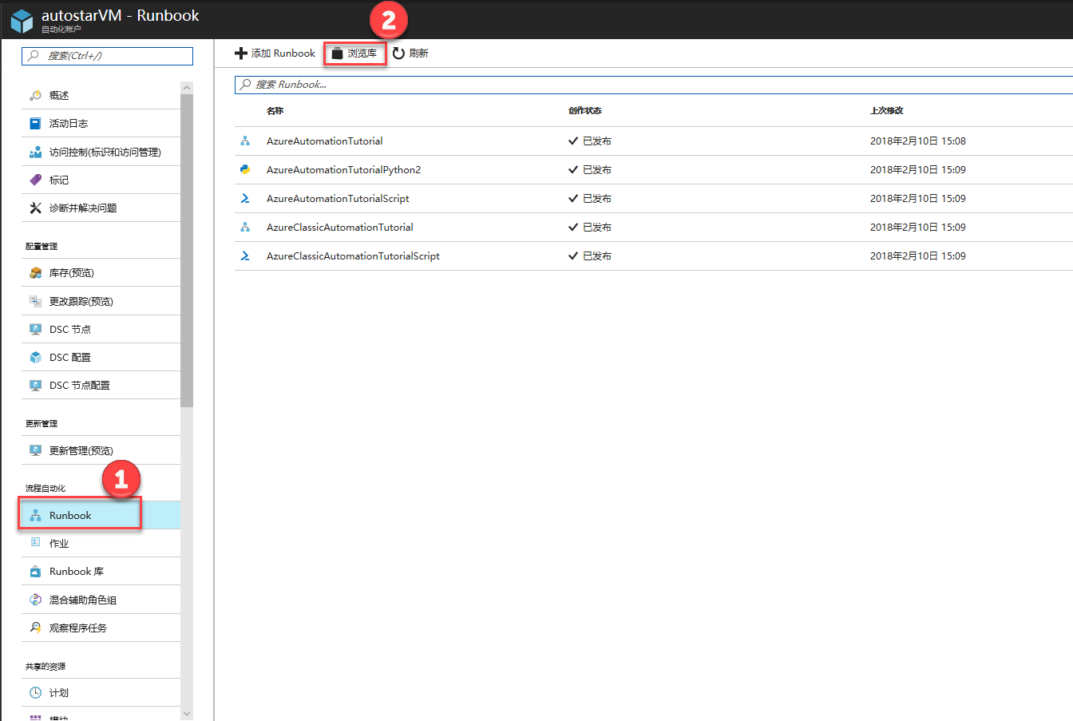Screen dimensions: 1073x721
Task: Click the 添加 Runbook button
Action: coord(275,53)
